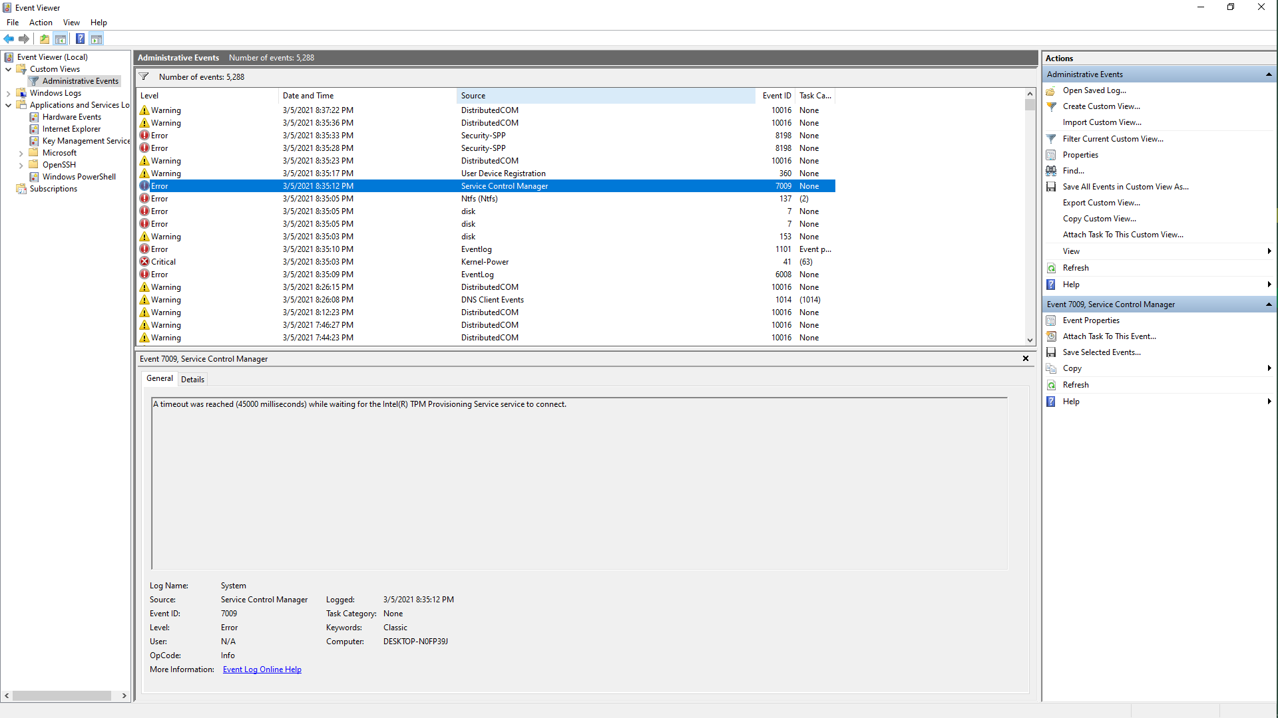Collapse the Administrative Events actions section

[x=1268, y=74]
